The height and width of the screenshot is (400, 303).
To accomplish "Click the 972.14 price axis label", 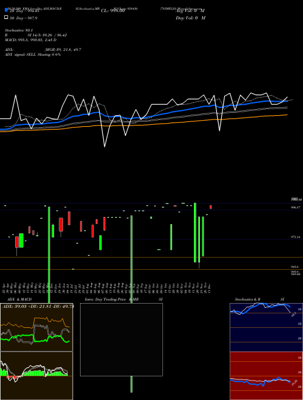I will (296, 237).
